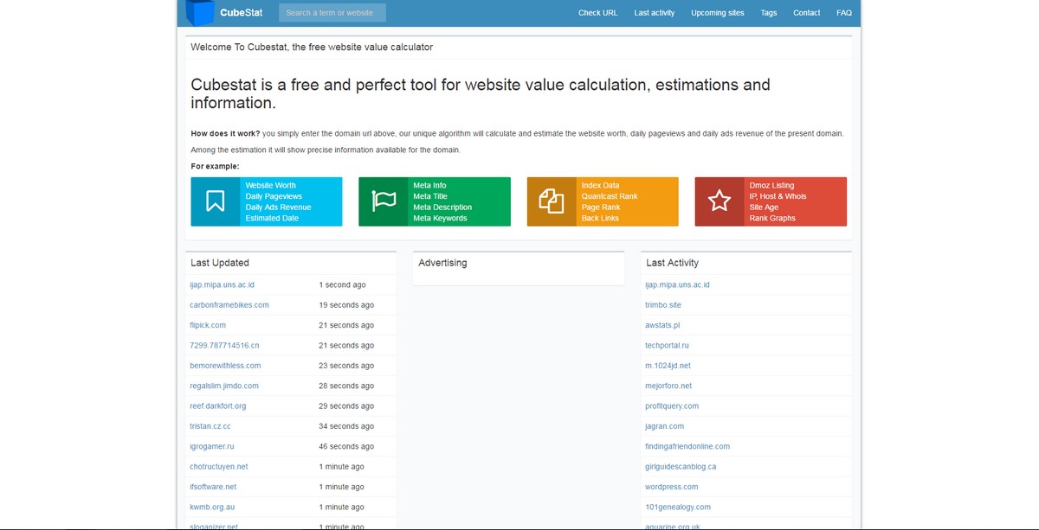Image resolution: width=1039 pixels, height=530 pixels.
Task: Click the CubeStat brand name
Action: [x=242, y=13]
